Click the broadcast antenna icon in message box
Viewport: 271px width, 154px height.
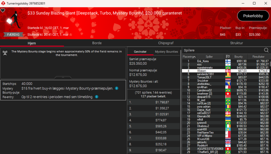click(5, 52)
